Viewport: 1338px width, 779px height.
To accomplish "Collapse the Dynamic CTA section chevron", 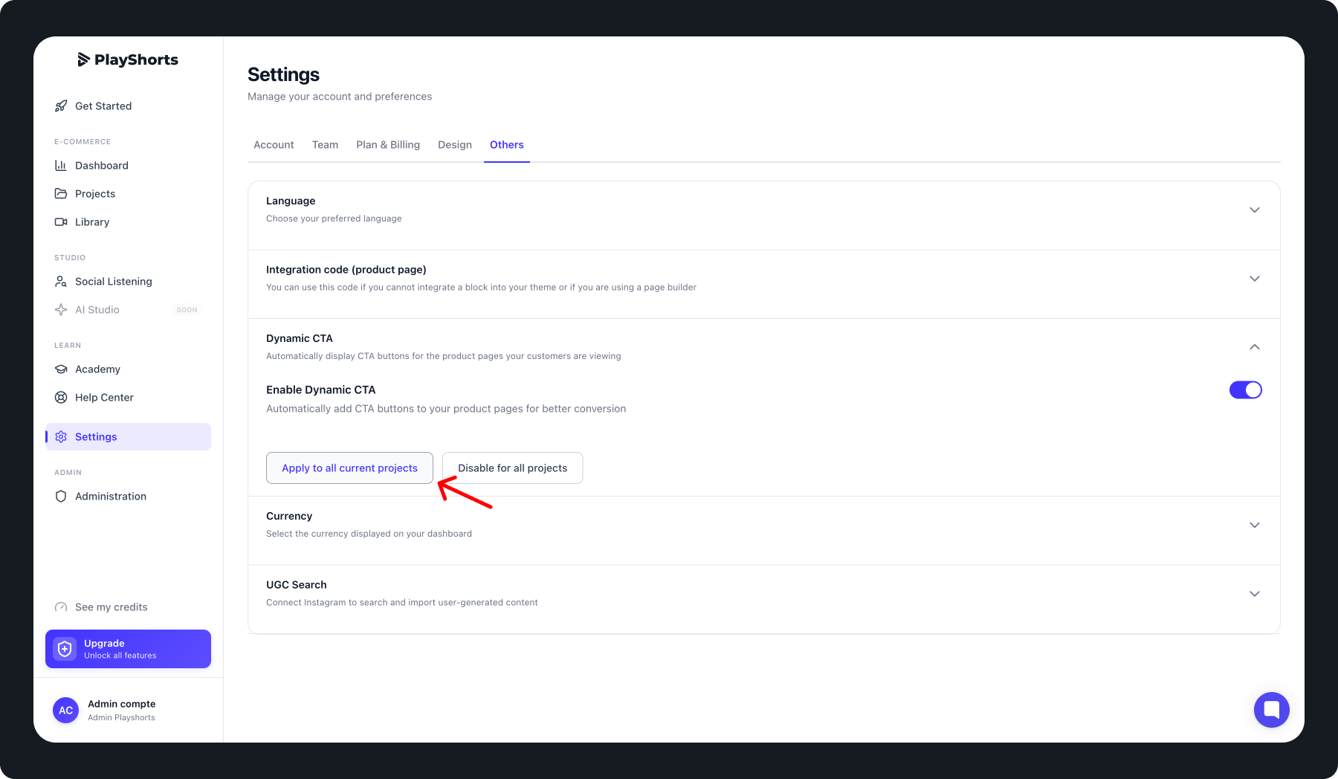I will point(1254,347).
